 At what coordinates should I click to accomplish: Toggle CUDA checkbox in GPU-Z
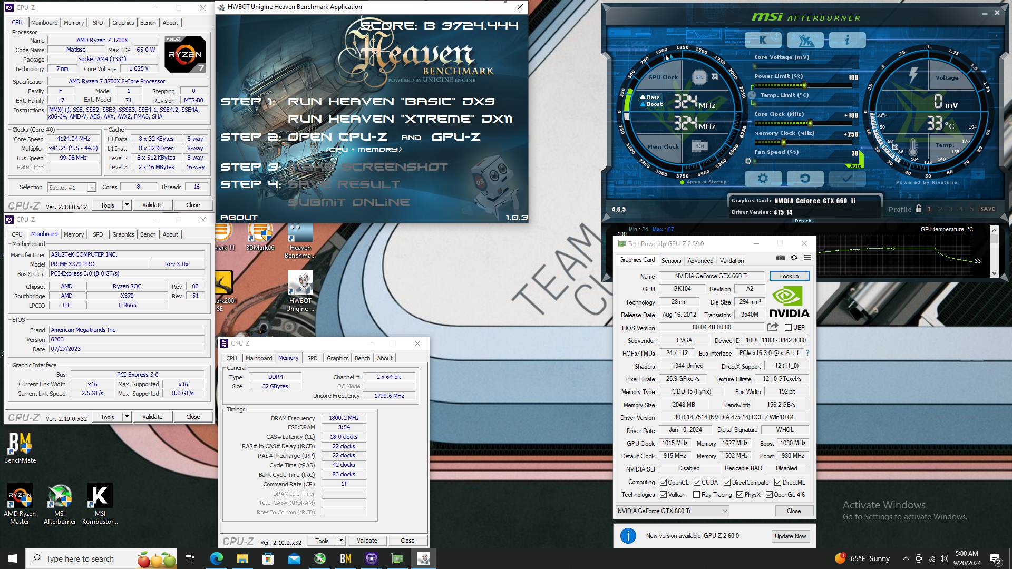click(x=697, y=483)
